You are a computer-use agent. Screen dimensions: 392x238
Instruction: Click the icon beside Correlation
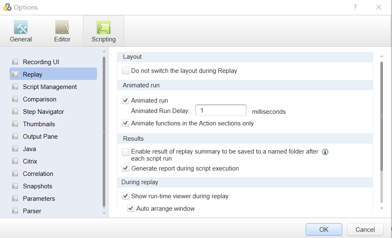[15, 173]
